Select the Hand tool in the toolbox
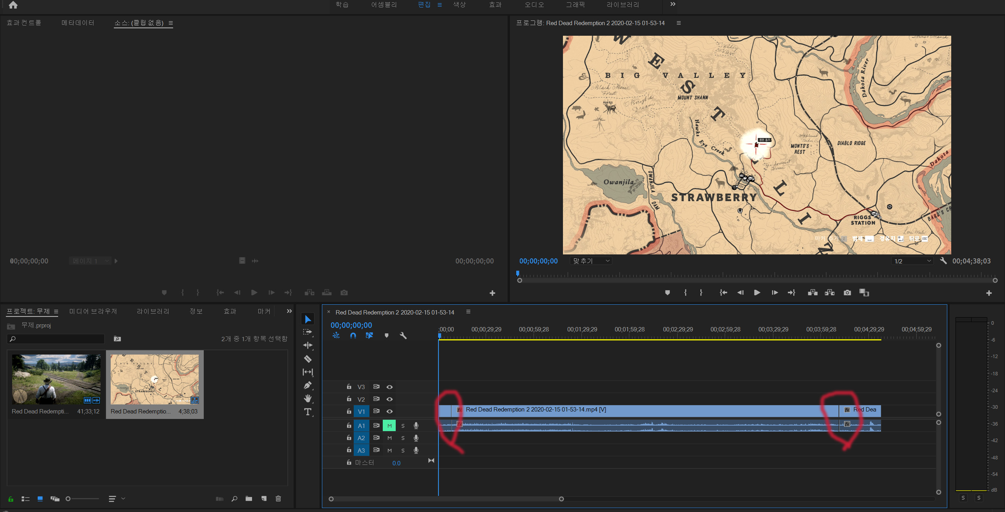Image resolution: width=1005 pixels, height=512 pixels. pos(308,399)
